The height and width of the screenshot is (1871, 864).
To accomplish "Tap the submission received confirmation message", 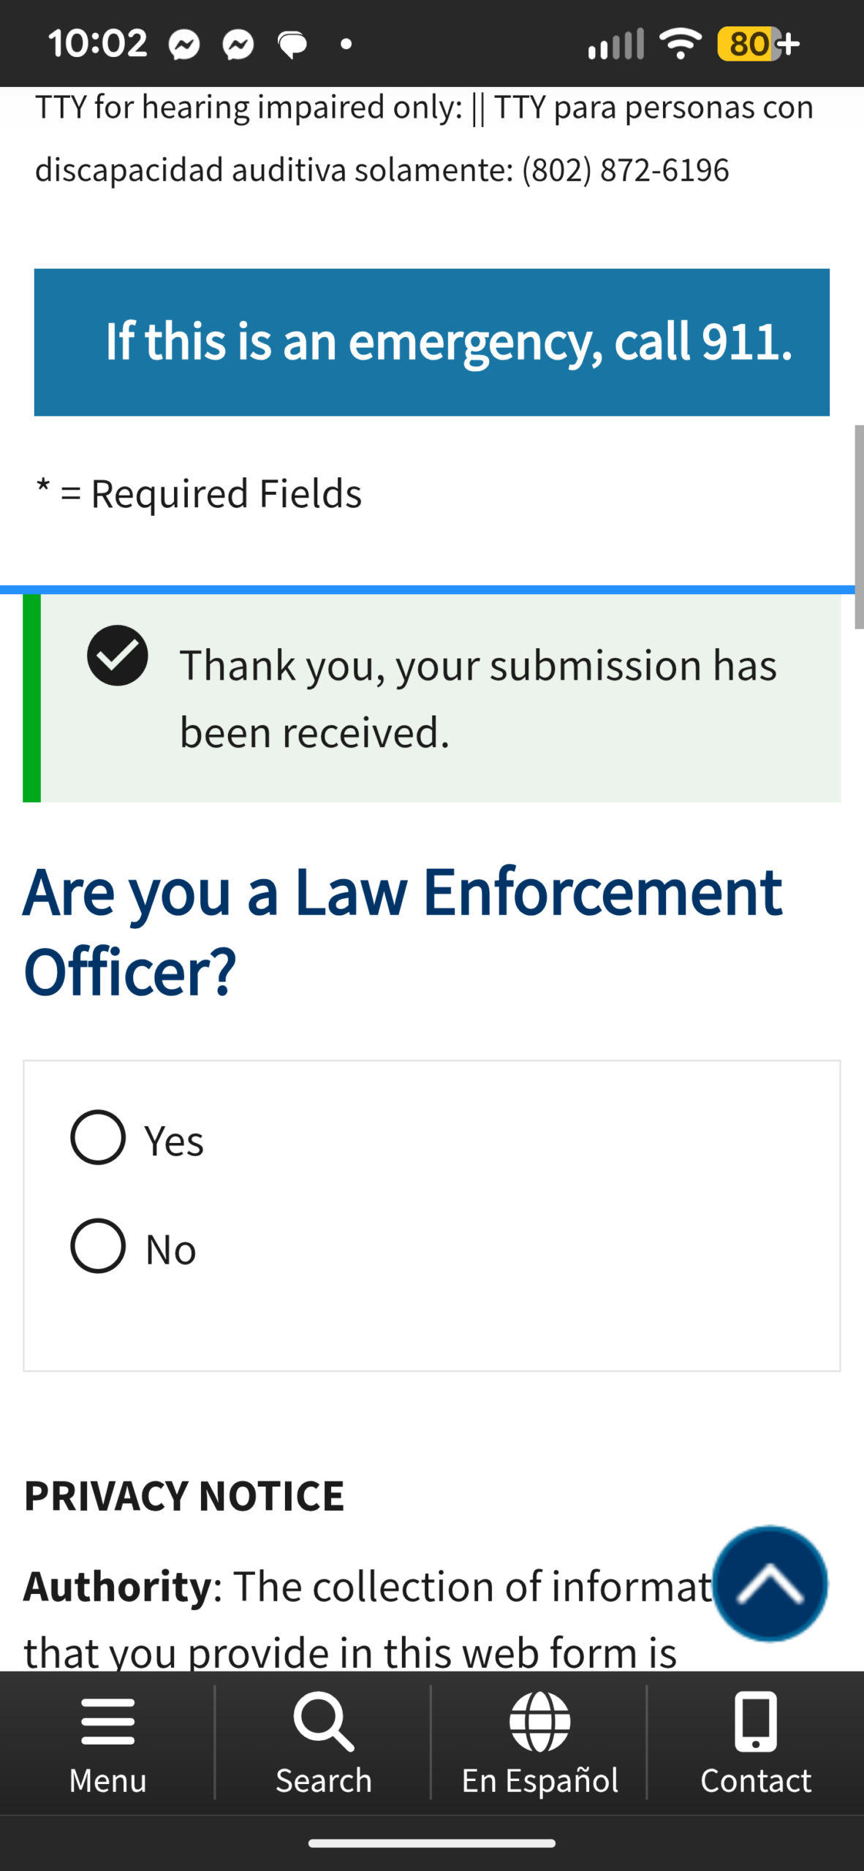I will tap(478, 698).
